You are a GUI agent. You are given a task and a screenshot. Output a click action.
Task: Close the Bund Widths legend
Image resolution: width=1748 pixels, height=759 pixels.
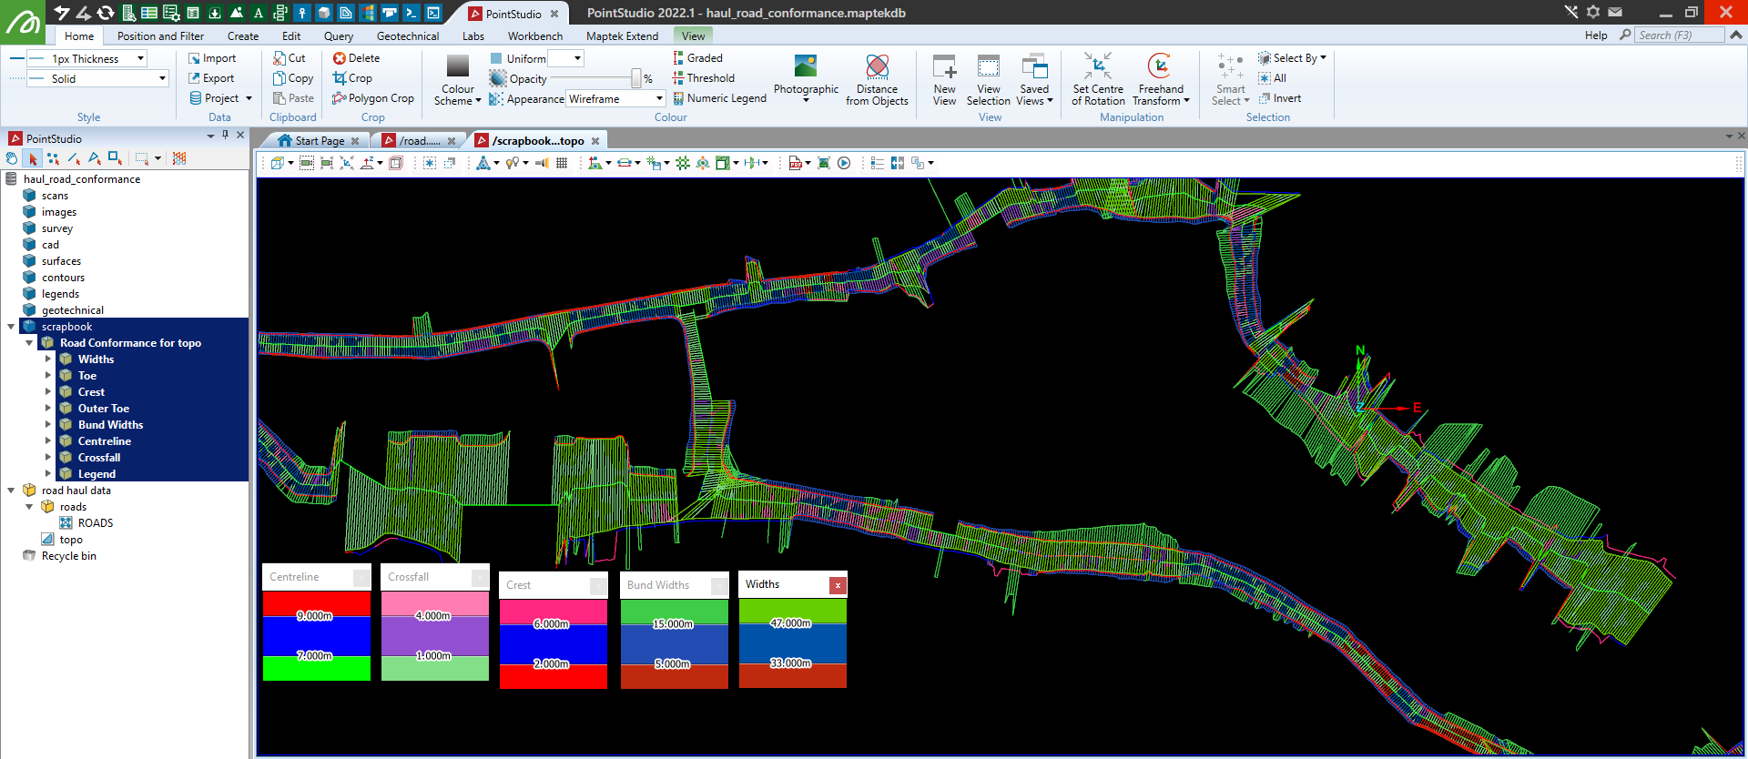(719, 586)
